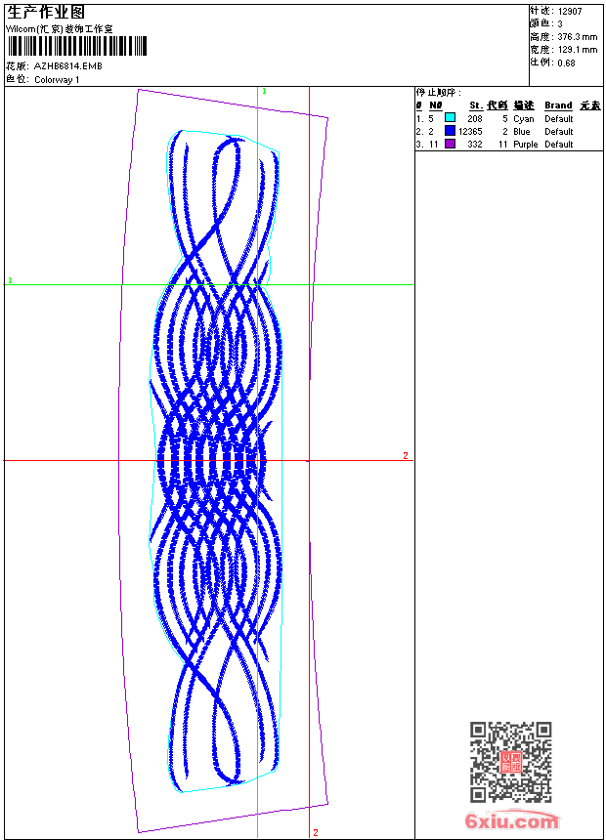Image resolution: width=606 pixels, height=840 pixels.
Task: Select the "Wilcom(汇京)" studio name line
Action: (59, 29)
